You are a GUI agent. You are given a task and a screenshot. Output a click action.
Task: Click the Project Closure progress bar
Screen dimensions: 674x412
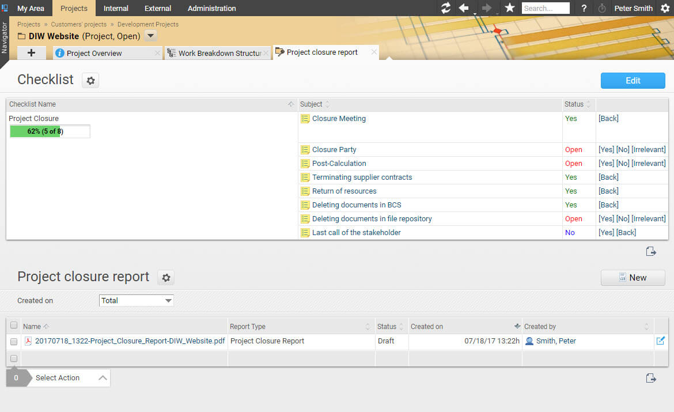pos(50,131)
